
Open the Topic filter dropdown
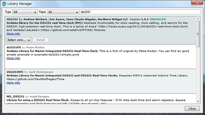(x=63, y=12)
